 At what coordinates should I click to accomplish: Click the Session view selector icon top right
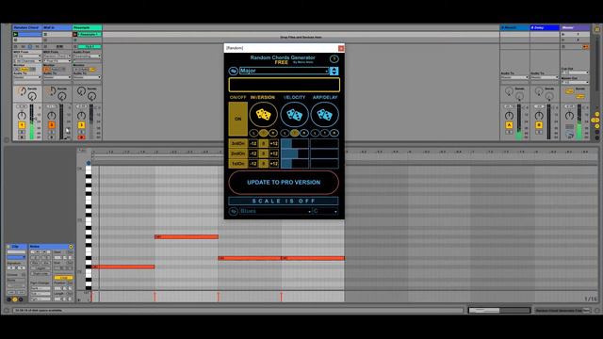click(x=596, y=29)
